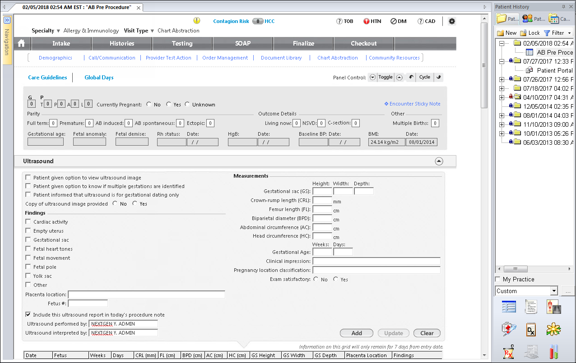Open the Specialty dropdown arrow
This screenshot has height=363, width=576.
tap(58, 31)
